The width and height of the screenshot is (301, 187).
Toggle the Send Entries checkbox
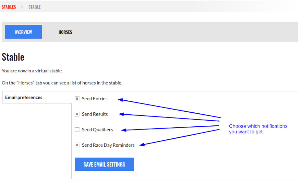point(77,99)
